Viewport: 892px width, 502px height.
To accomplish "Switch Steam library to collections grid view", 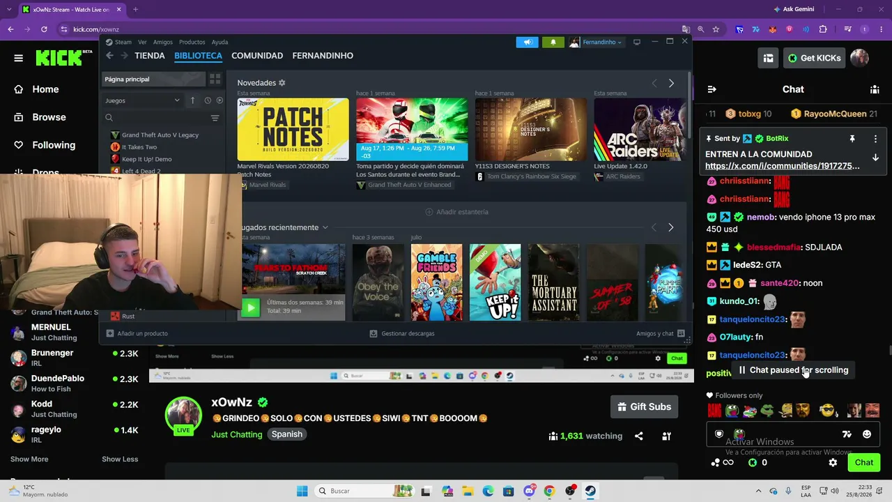I will point(215,79).
